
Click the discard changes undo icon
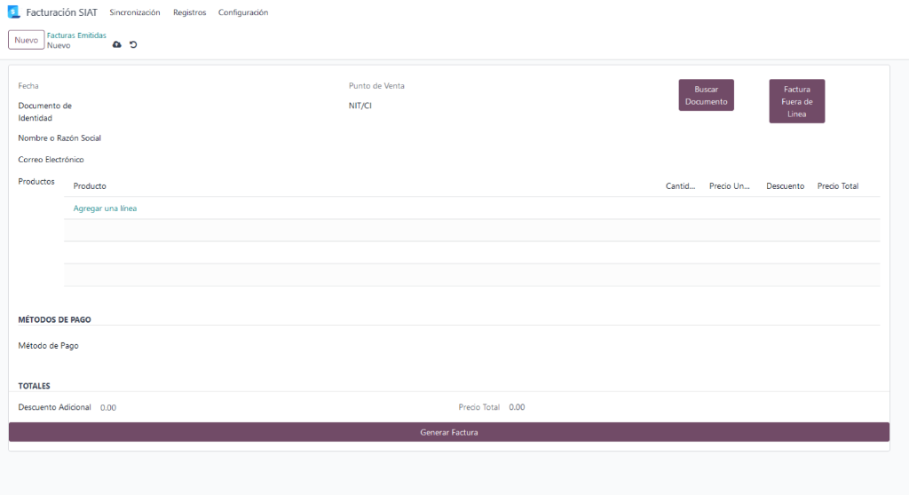click(133, 44)
